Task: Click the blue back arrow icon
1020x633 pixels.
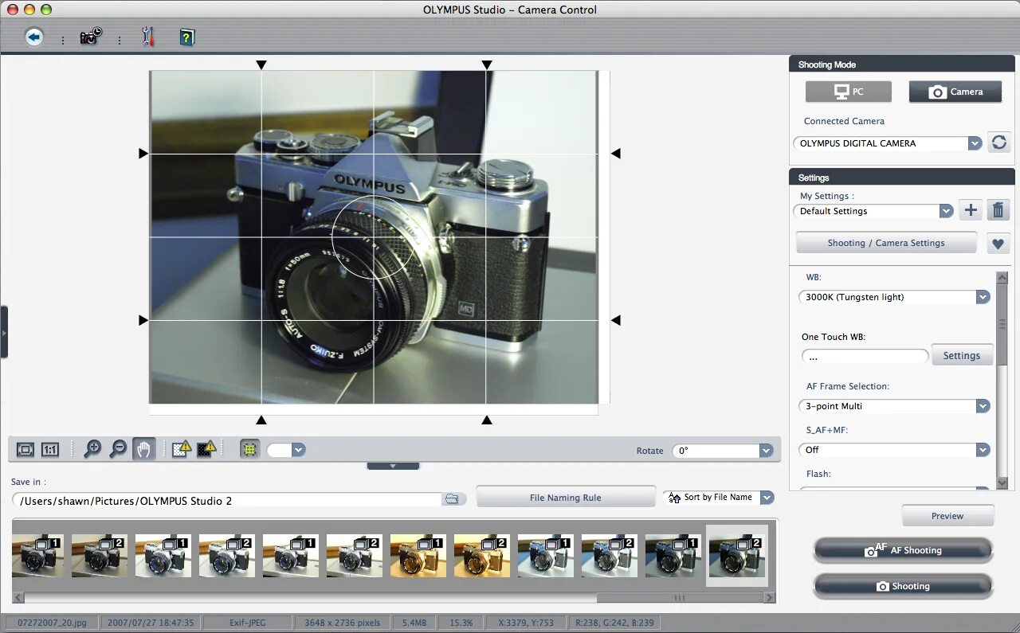Action: click(33, 37)
